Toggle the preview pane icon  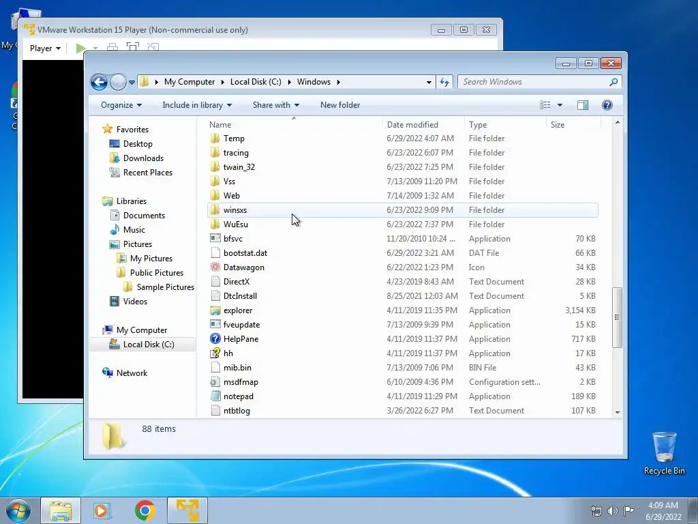pyautogui.click(x=583, y=105)
